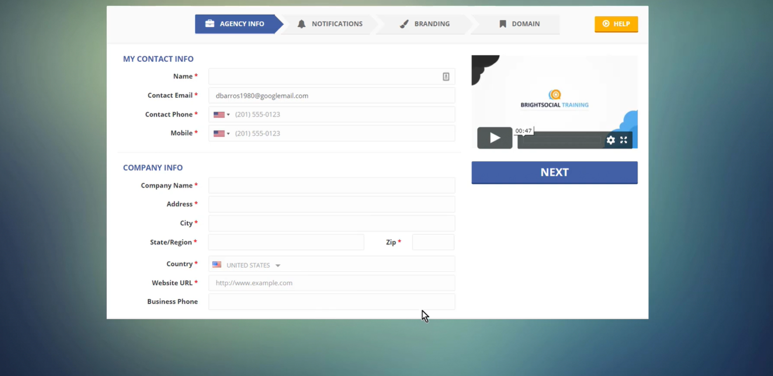
Task: Select the Zip code input box
Action: (x=433, y=243)
